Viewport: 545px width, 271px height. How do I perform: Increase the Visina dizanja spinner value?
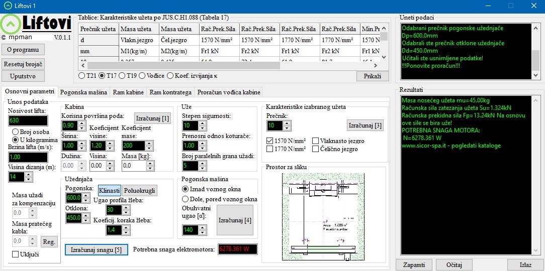coord(28,174)
